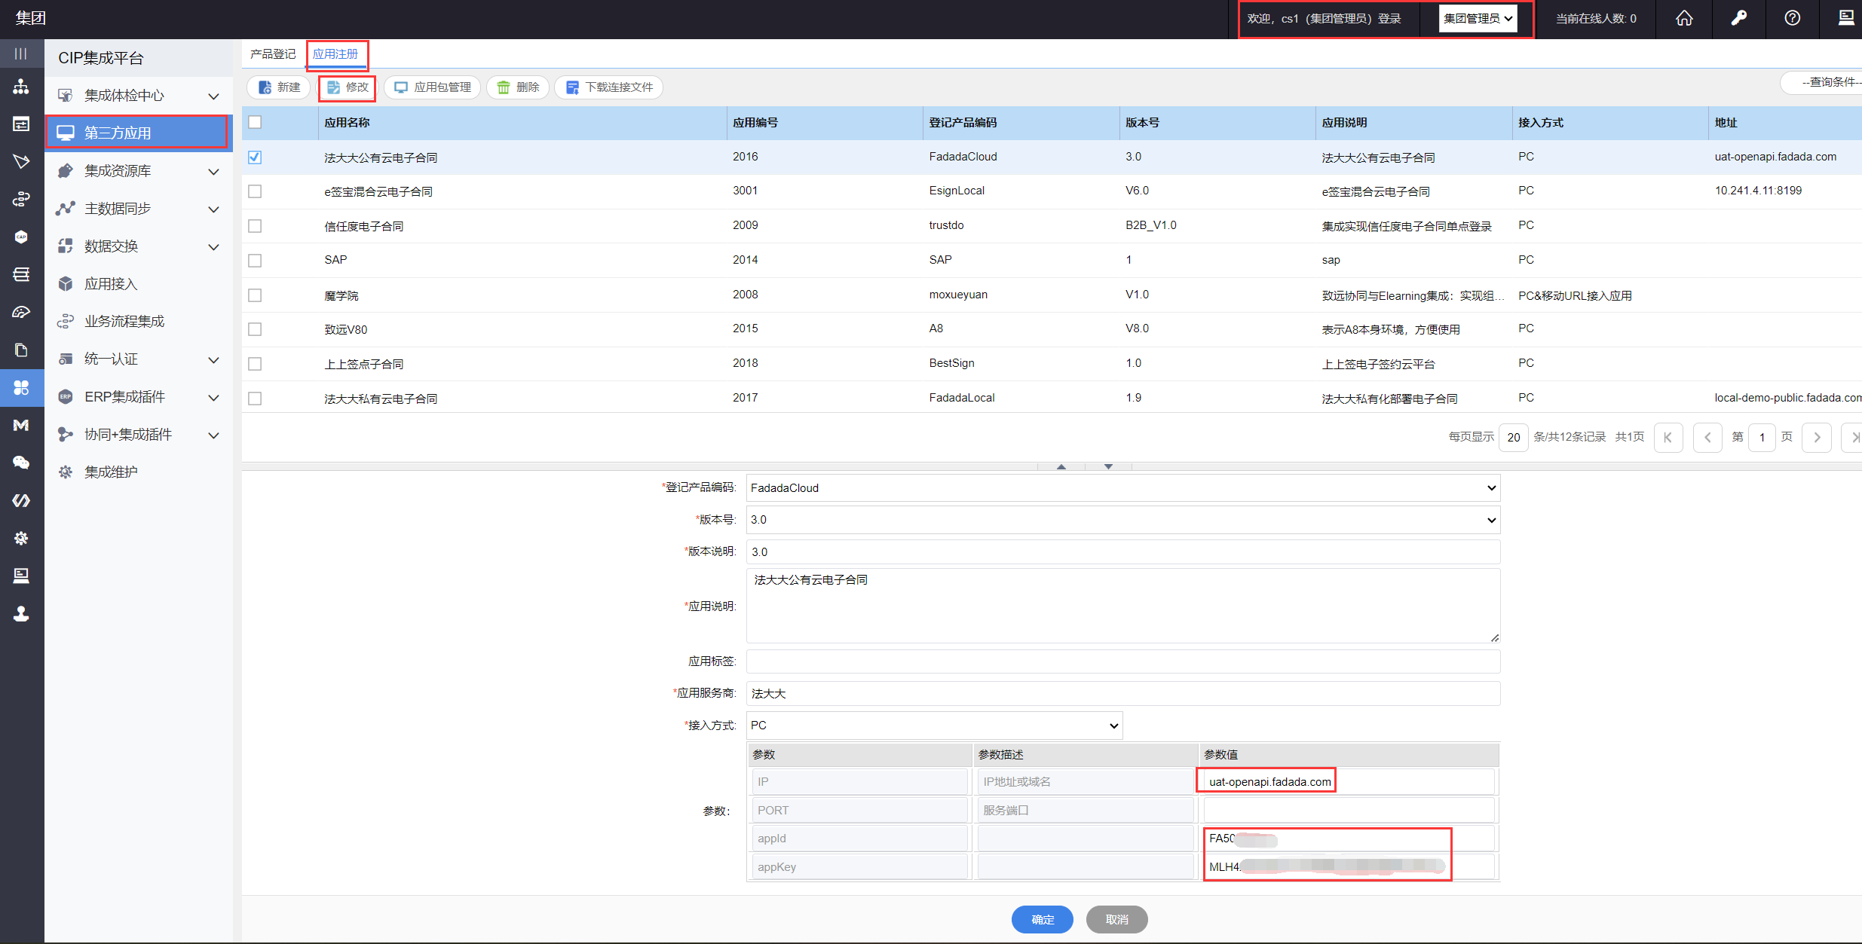The image size is (1862, 944).
Task: Click the key icon in header
Action: (1738, 18)
